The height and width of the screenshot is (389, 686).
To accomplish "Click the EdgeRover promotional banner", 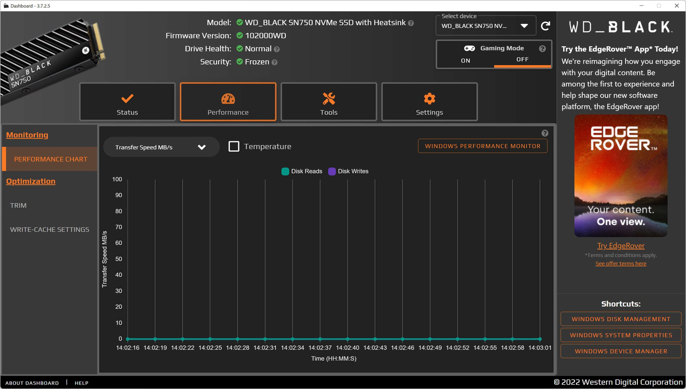I will click(621, 176).
